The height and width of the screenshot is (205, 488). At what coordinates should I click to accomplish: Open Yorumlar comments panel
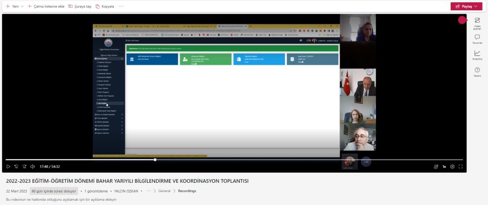477,39
